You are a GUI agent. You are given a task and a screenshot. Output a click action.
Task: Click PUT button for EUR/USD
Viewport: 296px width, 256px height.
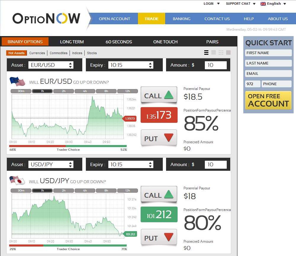click(x=159, y=138)
